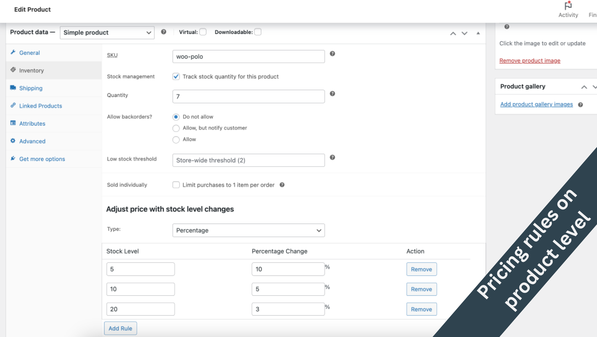This screenshot has height=337, width=597.
Task: Remove the stock level 5 rule
Action: (x=421, y=269)
